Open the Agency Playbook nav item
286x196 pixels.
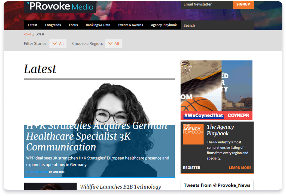164,25
